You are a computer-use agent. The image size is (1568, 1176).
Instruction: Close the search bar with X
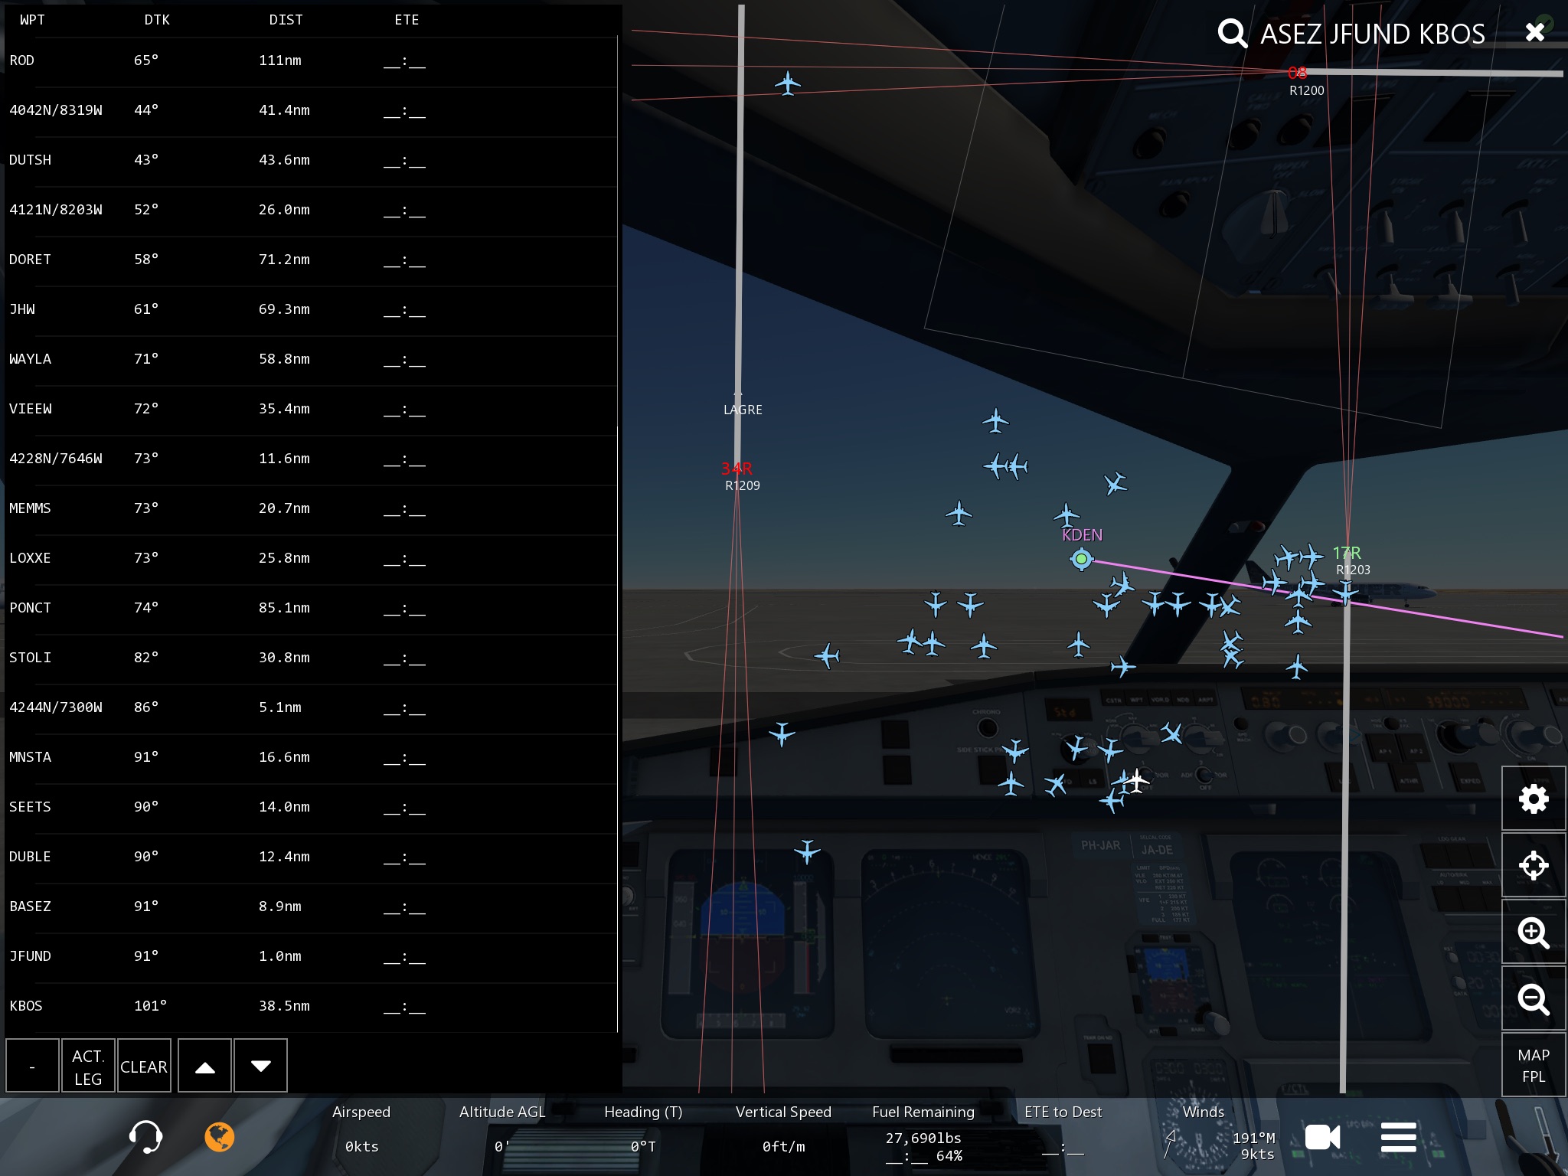(x=1534, y=32)
